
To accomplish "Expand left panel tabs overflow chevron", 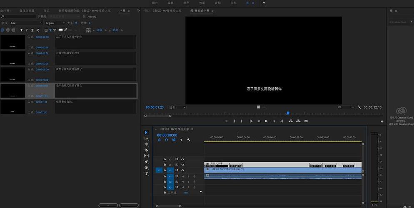I will 138,10.
